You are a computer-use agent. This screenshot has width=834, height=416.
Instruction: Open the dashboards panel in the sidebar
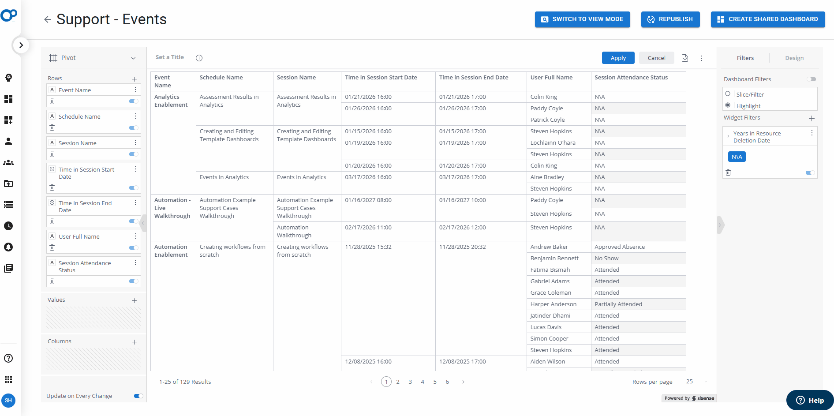[x=8, y=99]
